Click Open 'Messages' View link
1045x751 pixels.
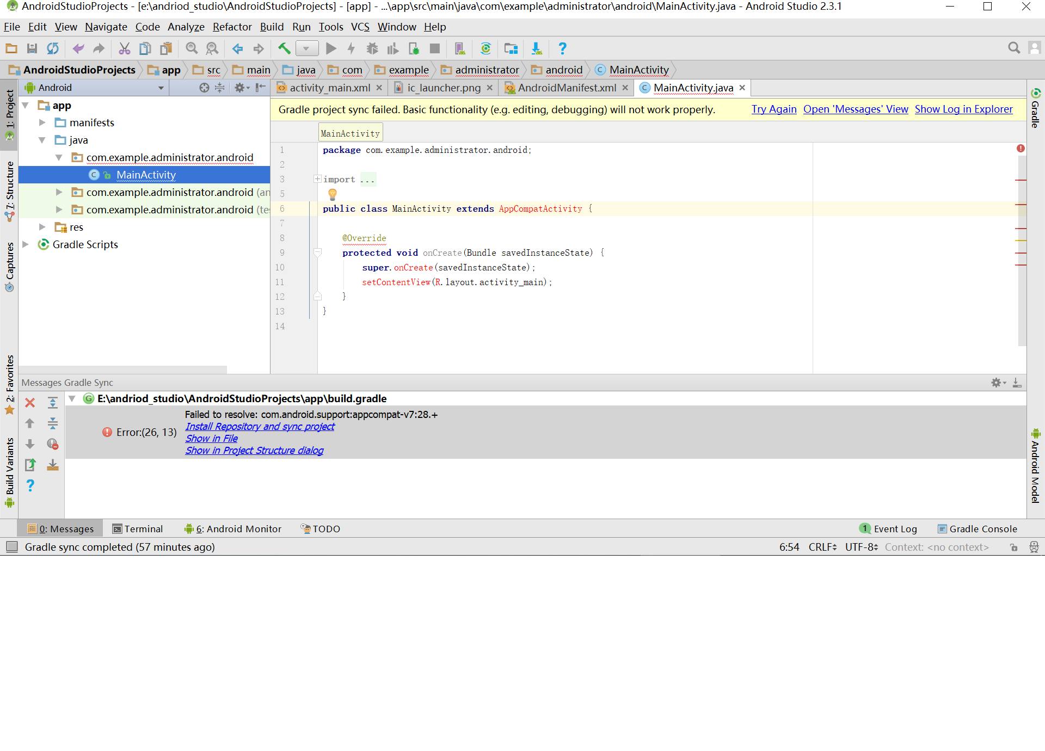point(856,109)
